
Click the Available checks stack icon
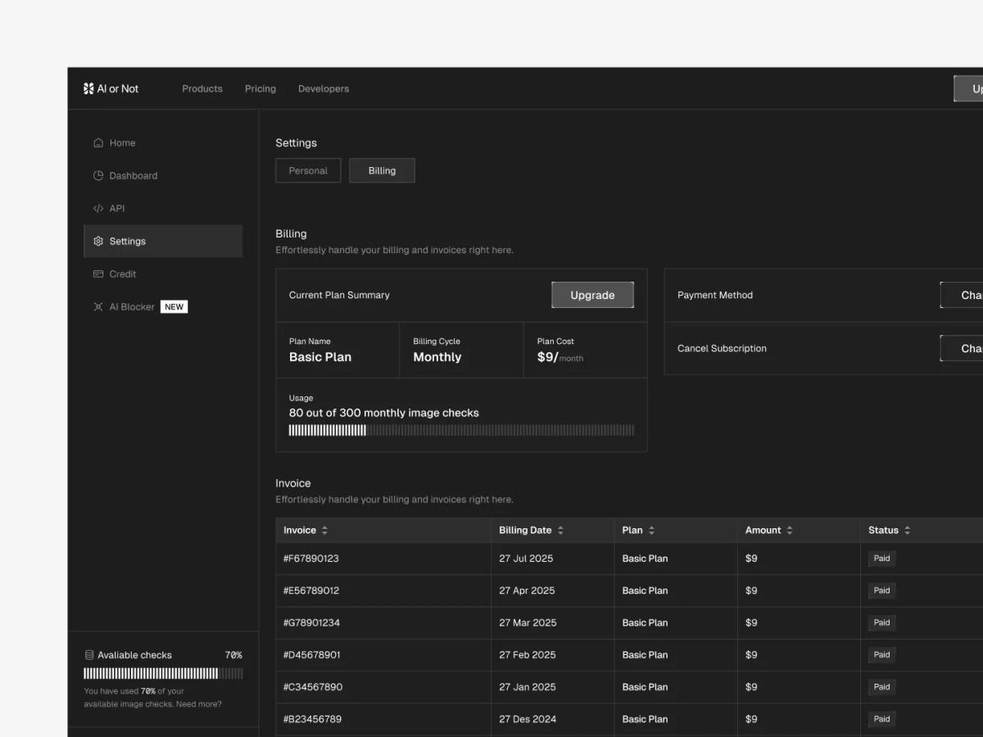click(x=89, y=655)
